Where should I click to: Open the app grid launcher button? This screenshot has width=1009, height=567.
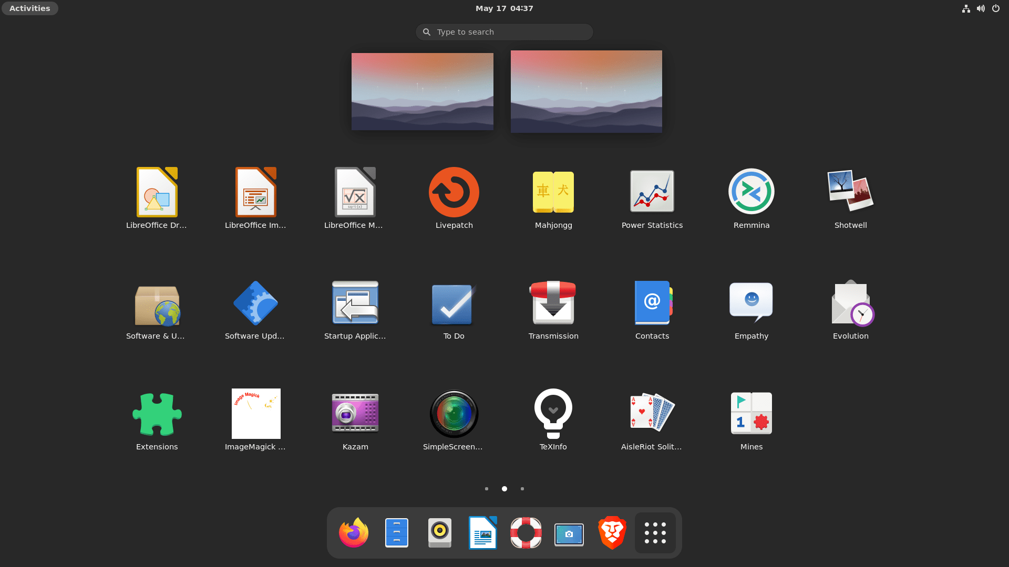tap(654, 532)
